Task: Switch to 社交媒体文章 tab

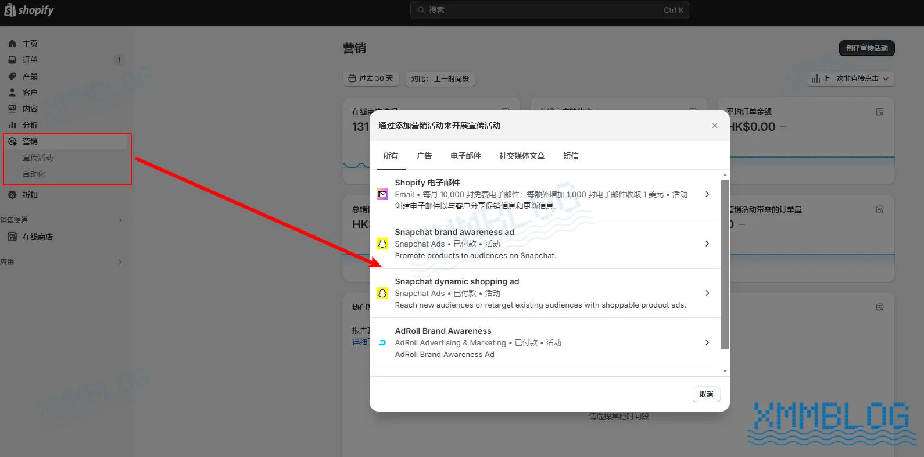Action: [522, 156]
